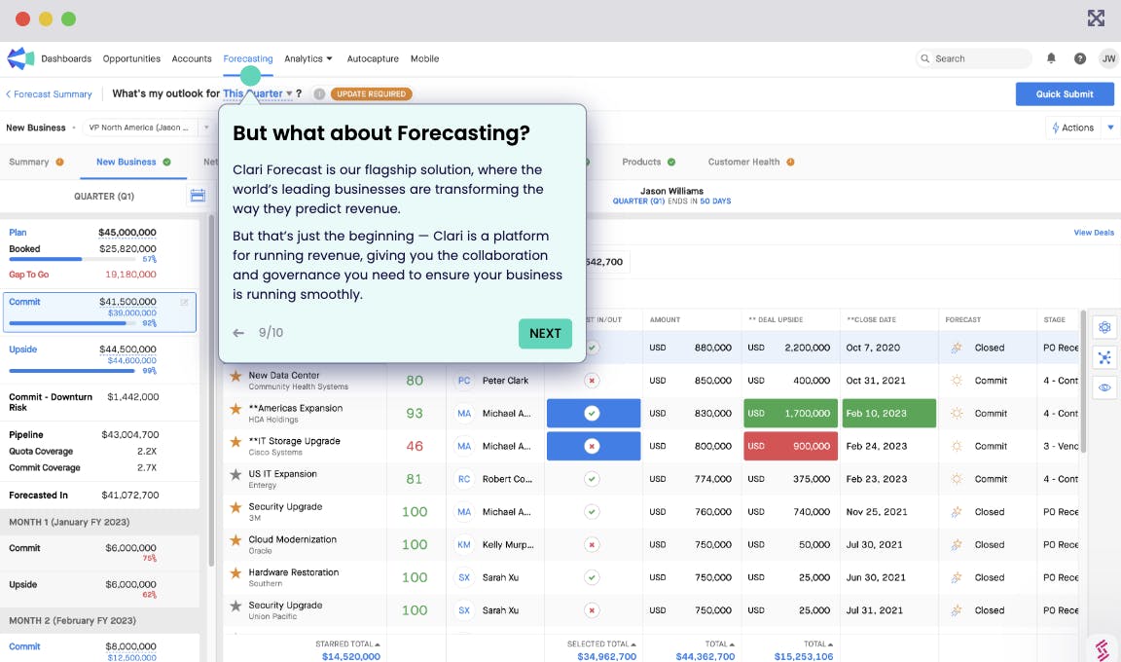Viewport: 1121px width, 662px height.
Task: Toggle star on Security Upgrade 3M deal
Action: 235,507
